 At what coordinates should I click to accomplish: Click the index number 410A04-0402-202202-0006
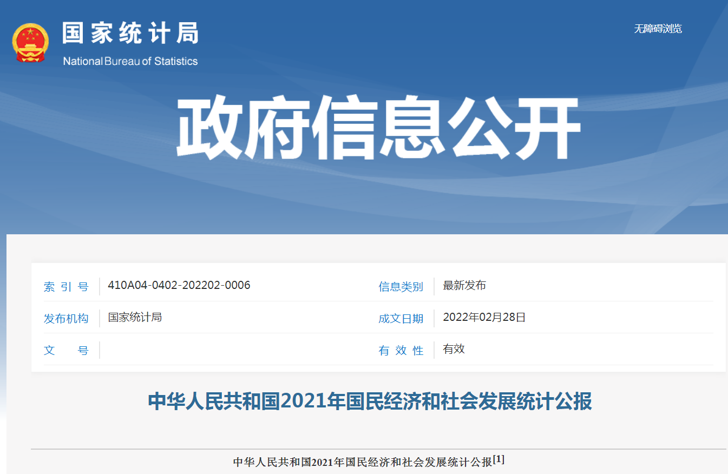click(x=179, y=285)
